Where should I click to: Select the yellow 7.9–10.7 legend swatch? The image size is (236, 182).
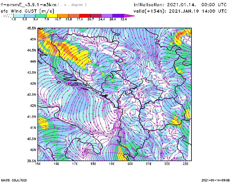click(x=52, y=16)
